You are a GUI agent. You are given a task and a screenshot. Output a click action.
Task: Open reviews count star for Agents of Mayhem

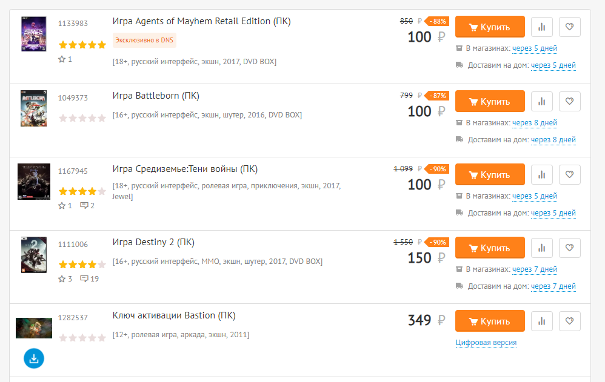[x=65, y=59]
